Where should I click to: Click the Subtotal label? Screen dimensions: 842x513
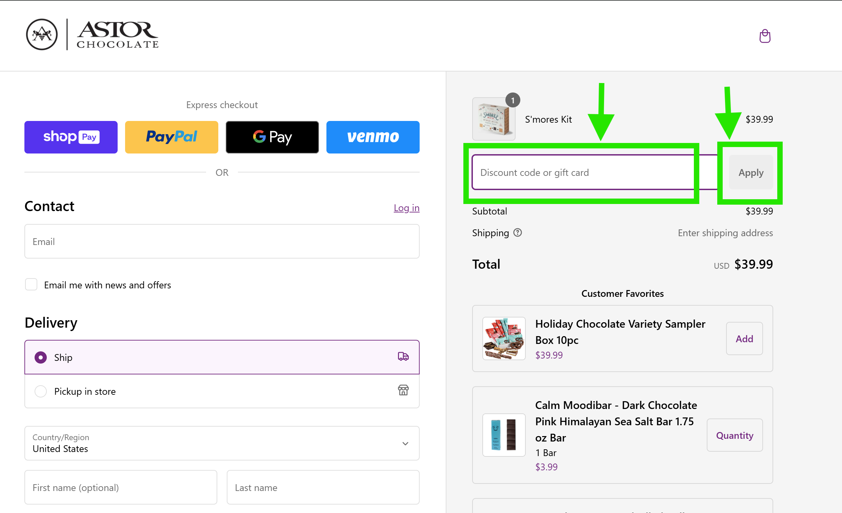[x=489, y=211]
